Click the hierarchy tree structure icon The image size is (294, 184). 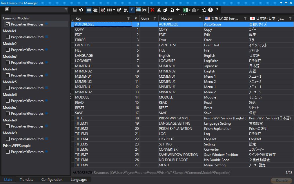click(126, 10)
